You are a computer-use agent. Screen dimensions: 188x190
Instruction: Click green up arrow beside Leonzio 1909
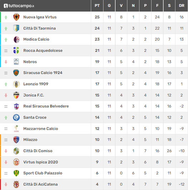coord(6,84)
